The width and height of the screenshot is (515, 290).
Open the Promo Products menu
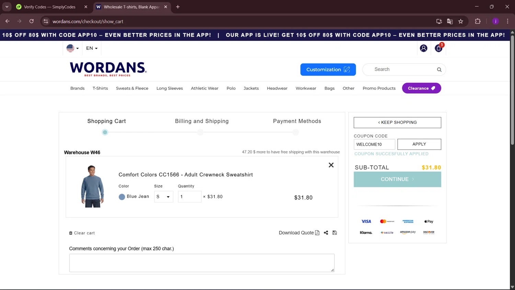point(379,88)
